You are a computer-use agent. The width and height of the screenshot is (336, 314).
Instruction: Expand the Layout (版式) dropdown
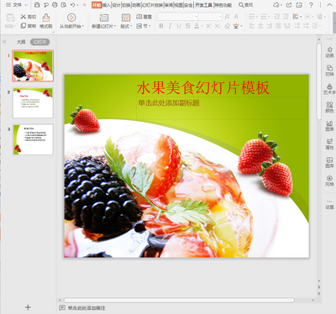tap(126, 26)
